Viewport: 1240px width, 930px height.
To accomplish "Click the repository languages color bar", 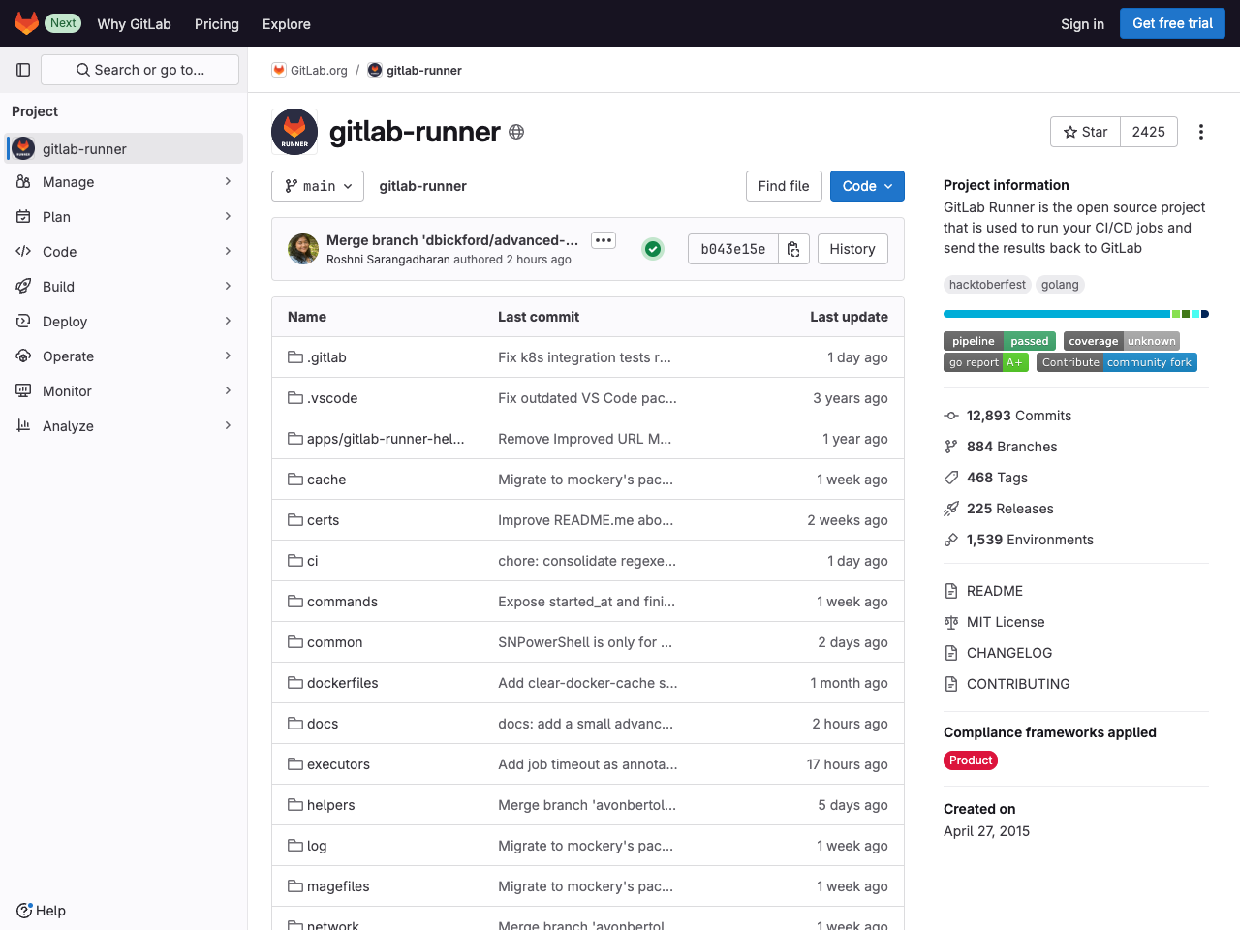I will 1076,314.
